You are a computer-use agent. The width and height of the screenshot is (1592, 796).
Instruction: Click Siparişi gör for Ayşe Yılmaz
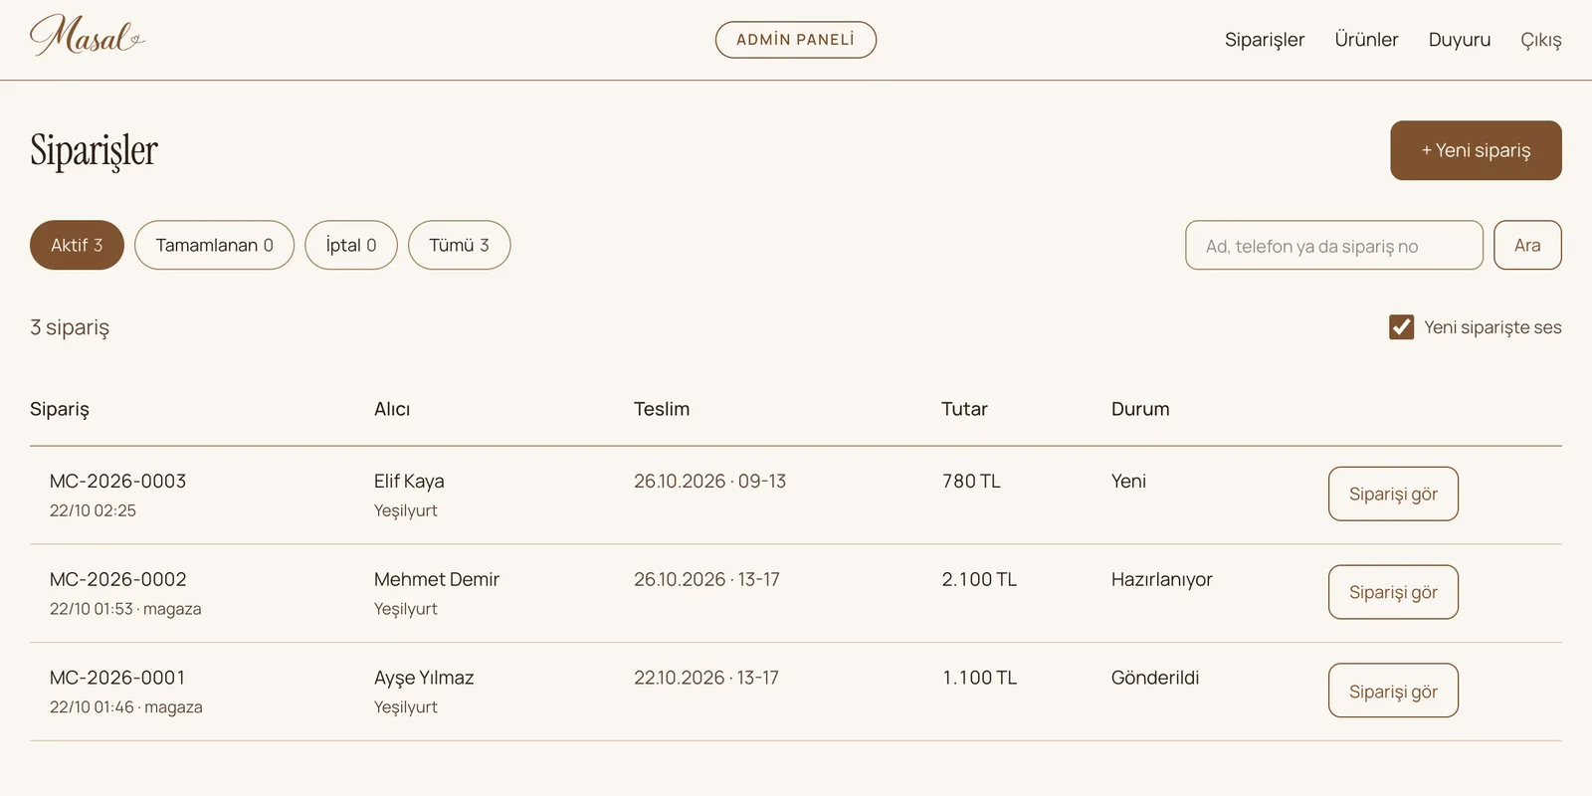[x=1393, y=691]
